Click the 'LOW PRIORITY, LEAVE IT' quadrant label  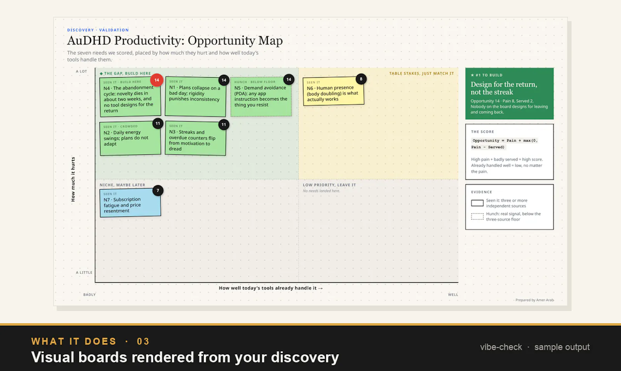(329, 185)
